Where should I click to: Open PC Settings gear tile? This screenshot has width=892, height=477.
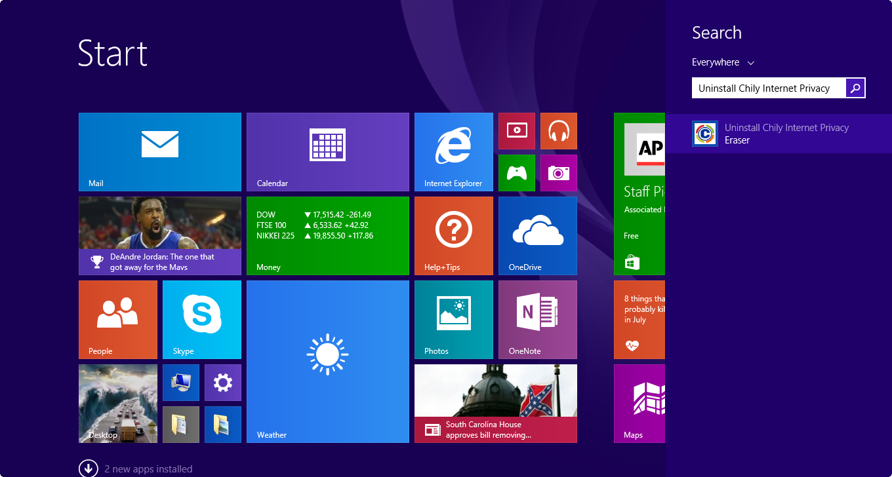tap(223, 383)
